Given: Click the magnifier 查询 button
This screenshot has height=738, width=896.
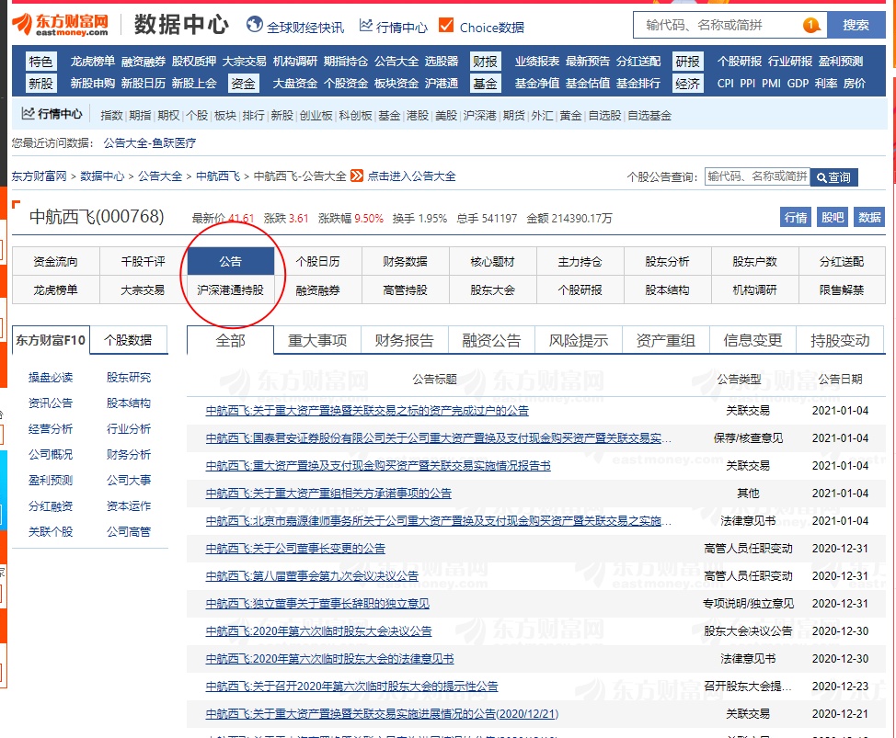Looking at the screenshot, I should pos(834,177).
